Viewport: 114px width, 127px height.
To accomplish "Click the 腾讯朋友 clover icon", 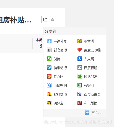I will (x=80, y=76).
